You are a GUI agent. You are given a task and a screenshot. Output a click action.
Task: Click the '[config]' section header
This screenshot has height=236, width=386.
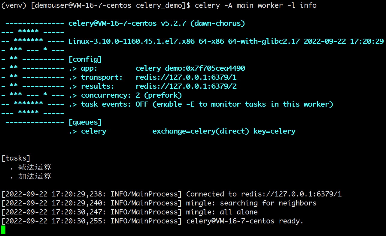tap(85, 59)
